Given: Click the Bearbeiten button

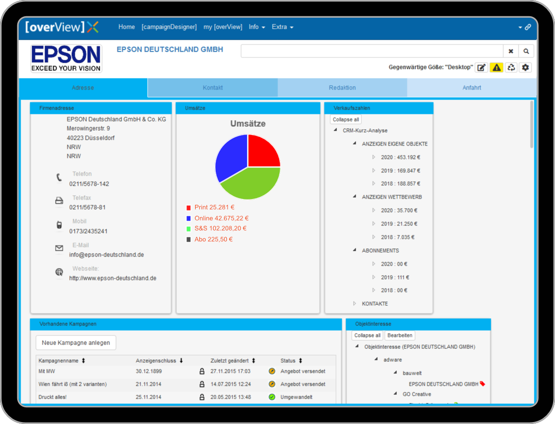Looking at the screenshot, I should coord(400,335).
